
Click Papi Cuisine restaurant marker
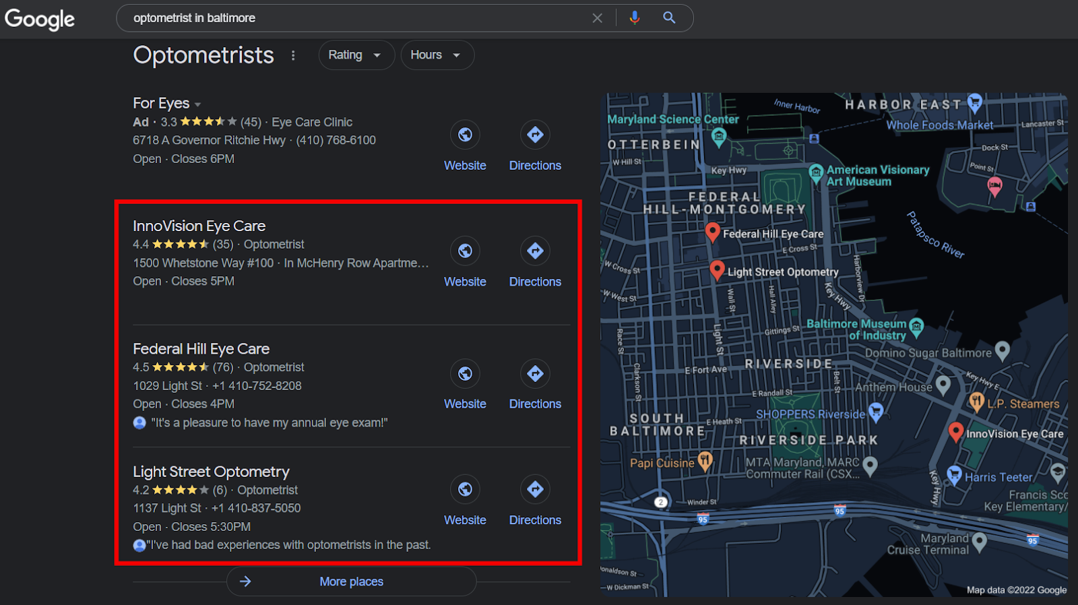point(705,461)
